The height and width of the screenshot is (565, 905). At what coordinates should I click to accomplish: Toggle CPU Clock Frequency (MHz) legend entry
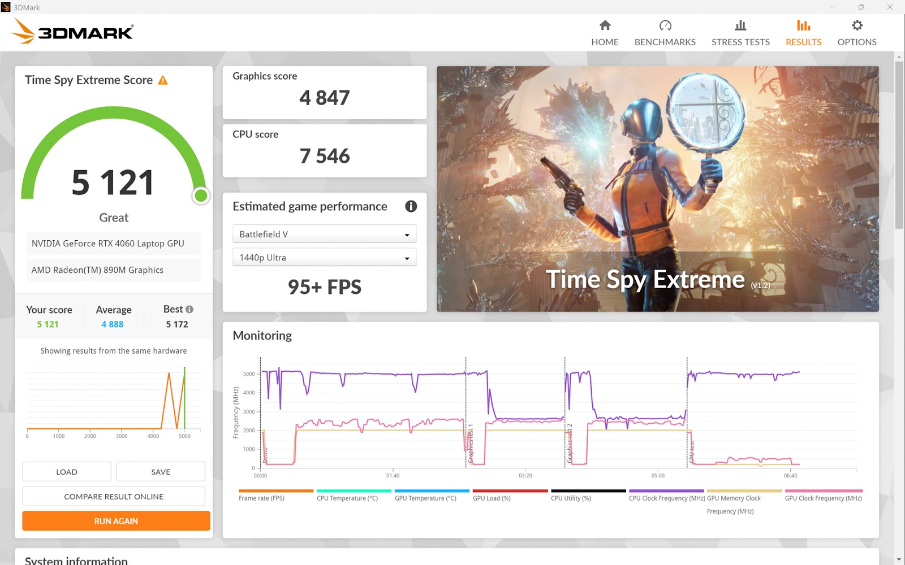coord(667,496)
